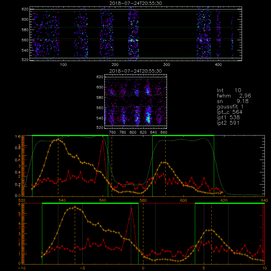271x271 pixels.
Task: Click x-axis label 520 on third plot
Action: point(22,201)
